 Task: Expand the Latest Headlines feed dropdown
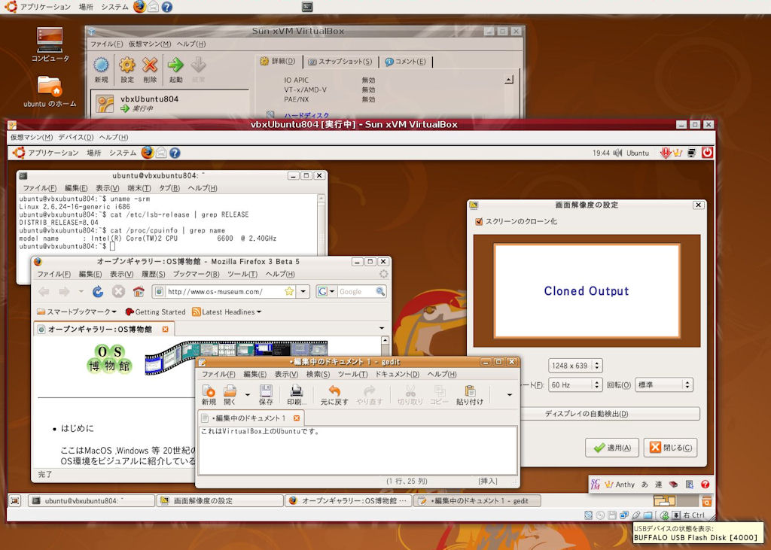[x=227, y=311]
